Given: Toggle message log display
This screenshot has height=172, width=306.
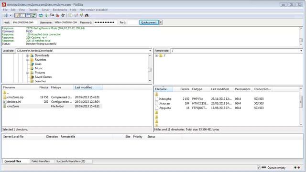Looking at the screenshot, I should point(17,15).
